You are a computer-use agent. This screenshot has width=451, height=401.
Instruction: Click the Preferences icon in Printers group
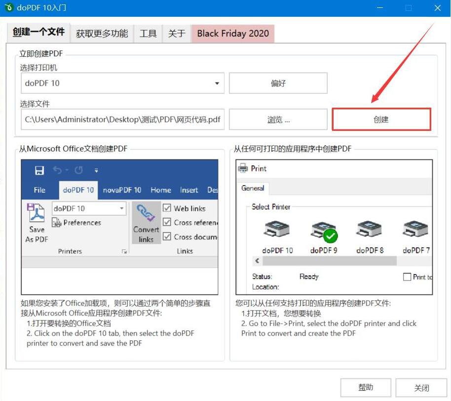pos(57,223)
